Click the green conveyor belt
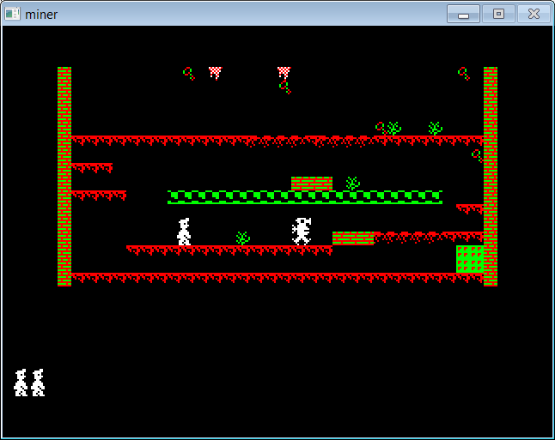 tap(305, 197)
